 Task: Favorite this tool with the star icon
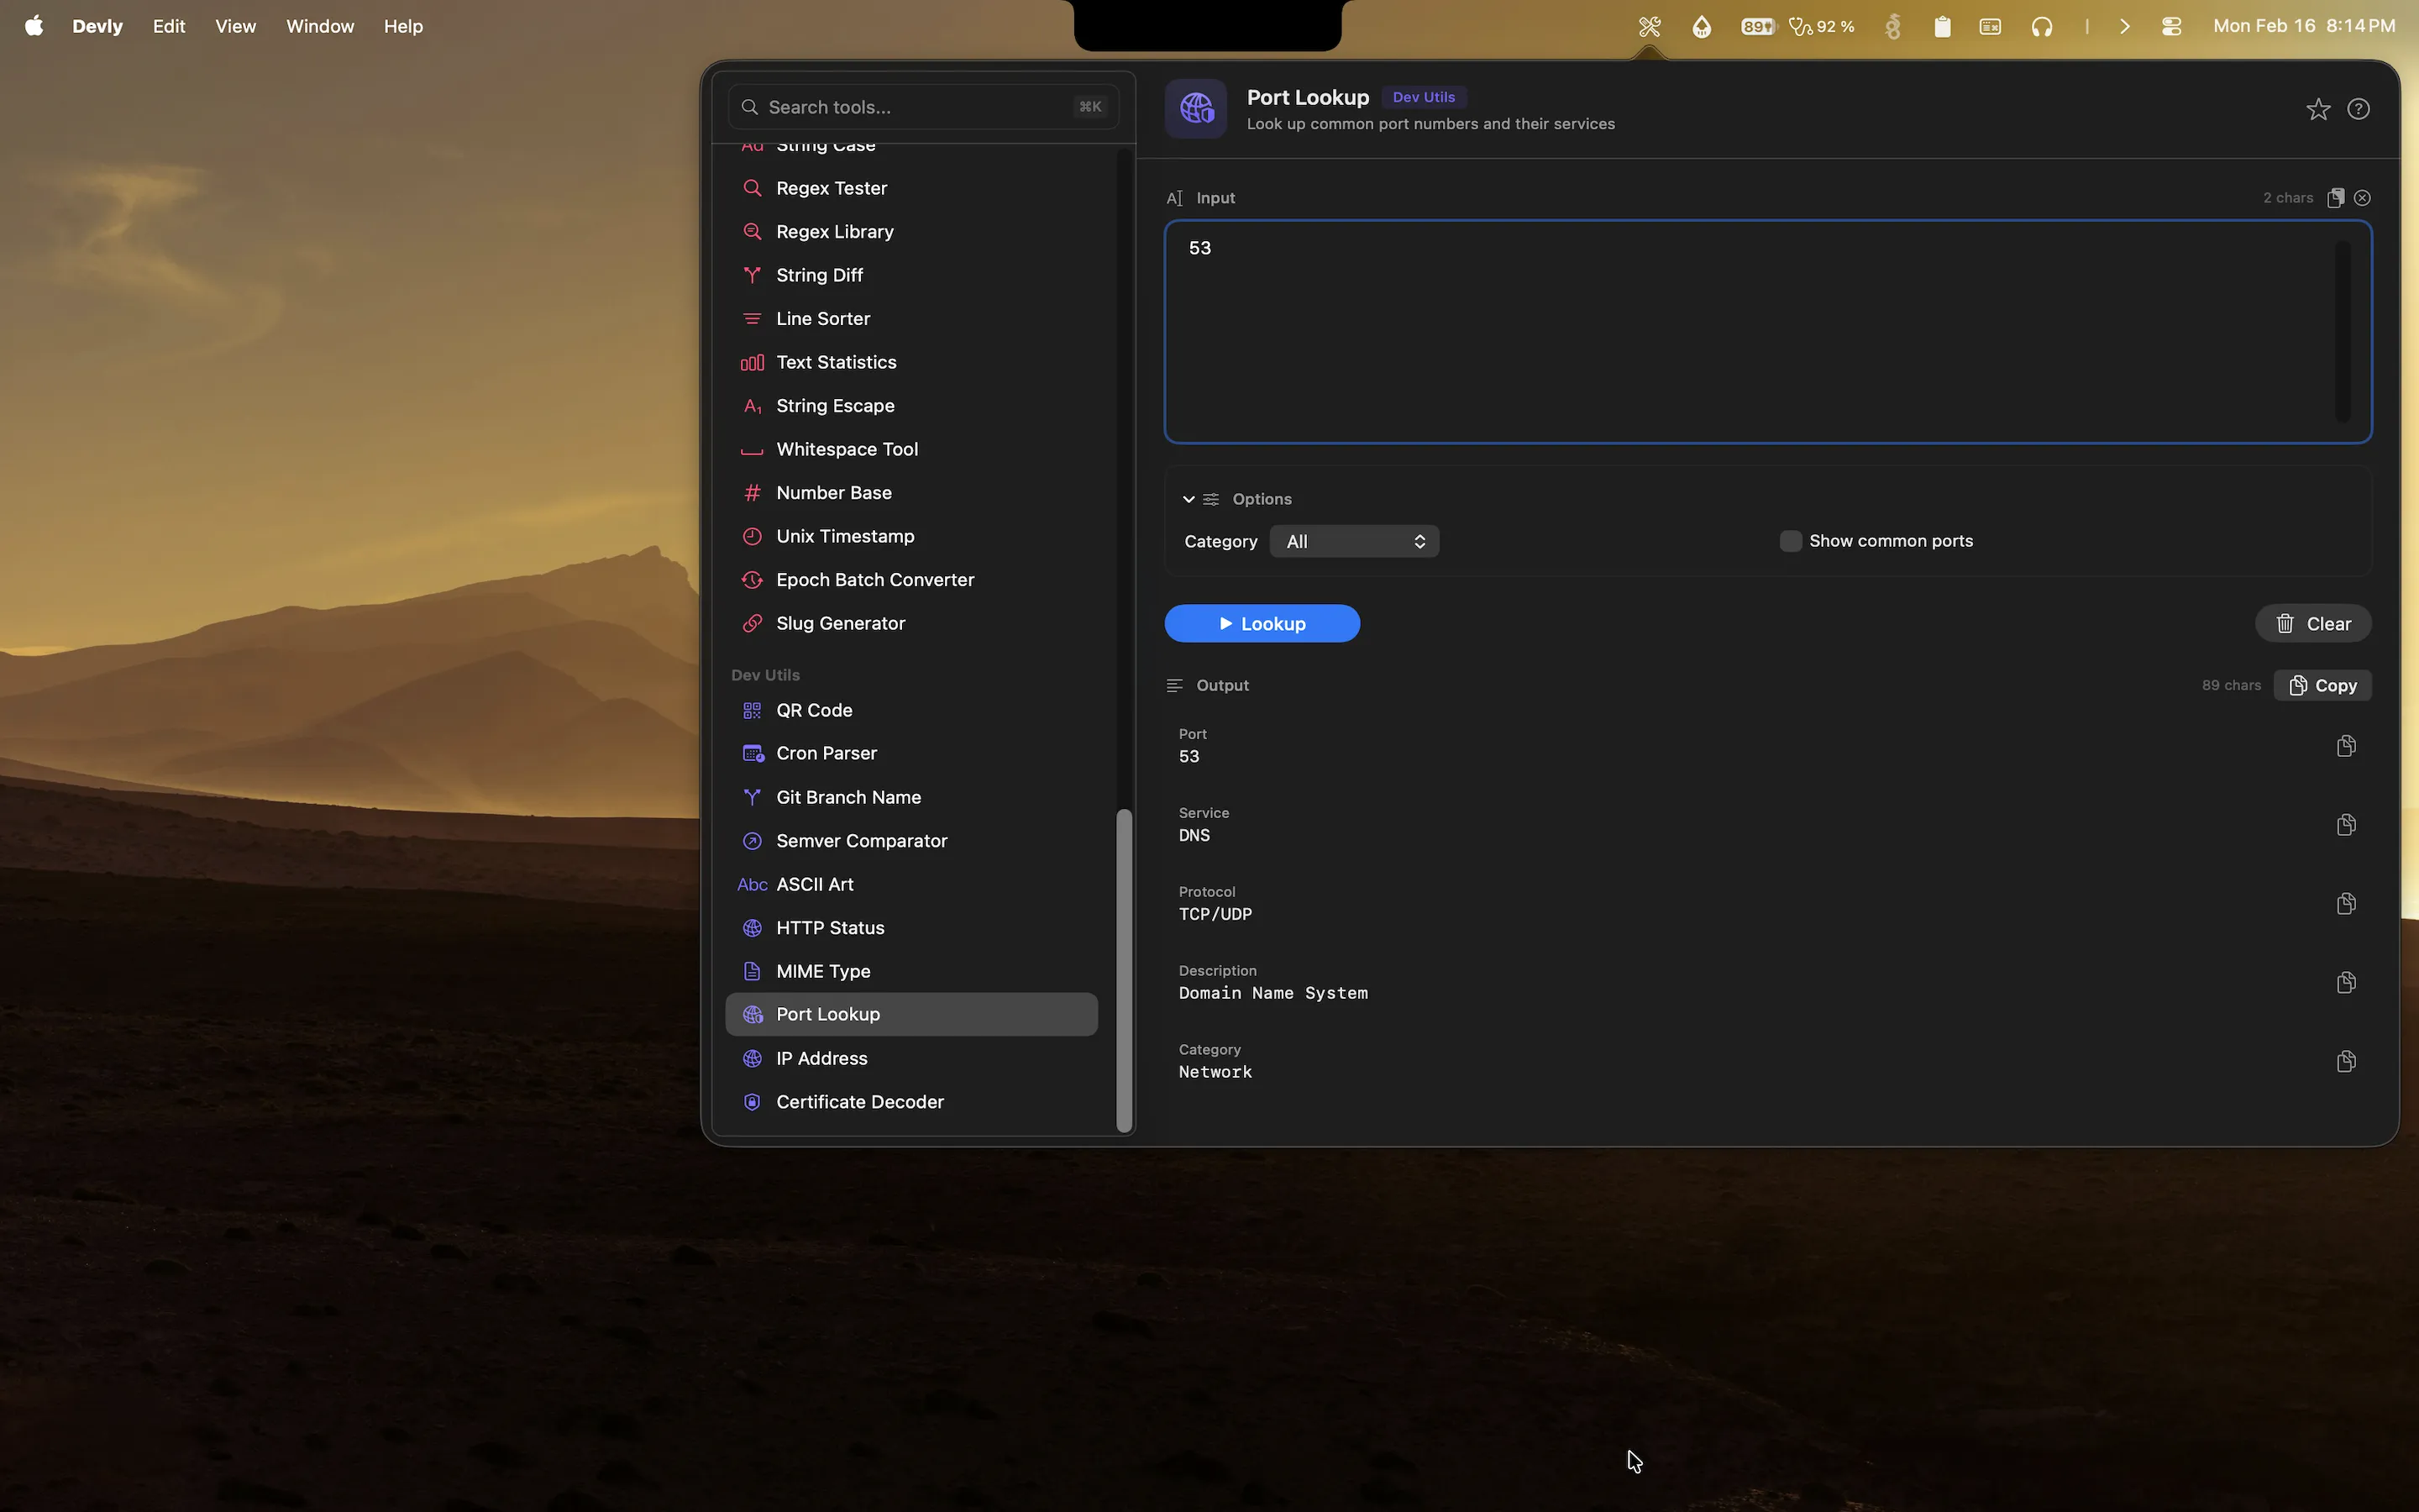(x=2317, y=109)
